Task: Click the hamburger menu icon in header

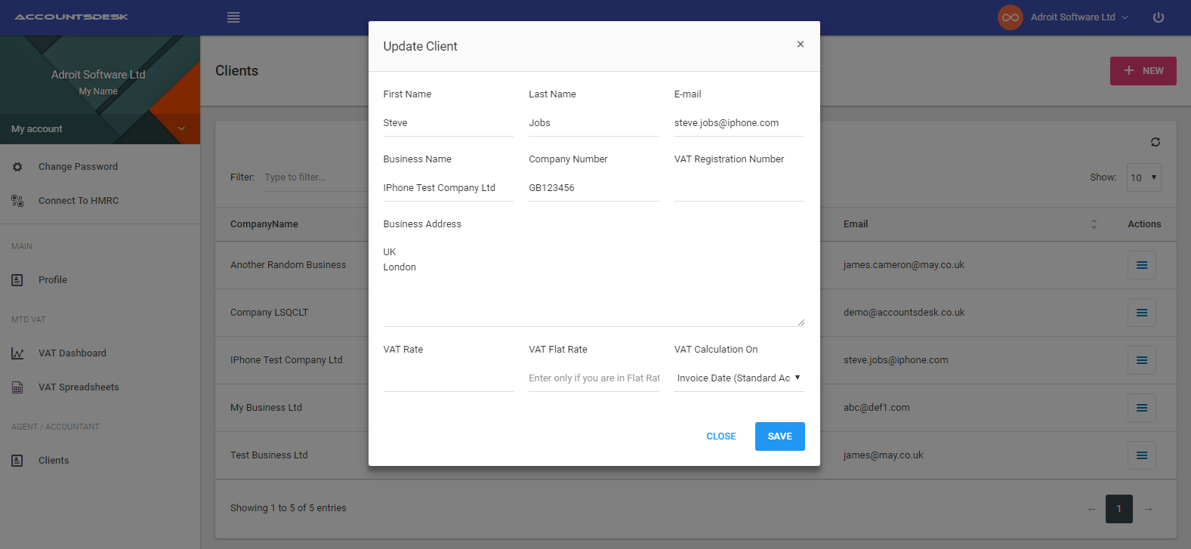Action: [x=233, y=17]
